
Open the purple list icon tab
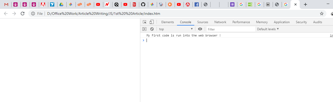tap(232, 4)
